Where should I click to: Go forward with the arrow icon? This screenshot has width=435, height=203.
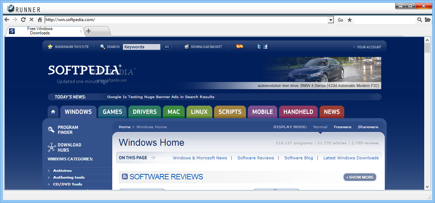(15, 20)
